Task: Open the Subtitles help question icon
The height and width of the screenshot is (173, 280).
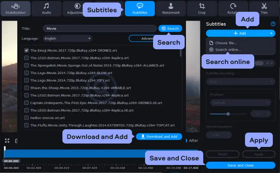Action: [x=273, y=24]
